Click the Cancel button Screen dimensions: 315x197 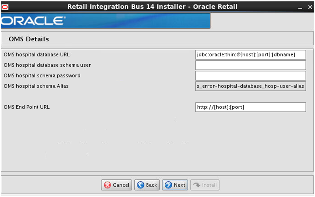pos(117,185)
